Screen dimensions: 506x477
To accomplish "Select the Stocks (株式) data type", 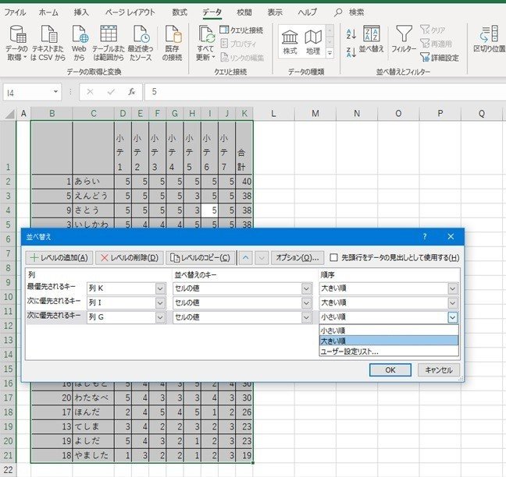I will [290, 42].
